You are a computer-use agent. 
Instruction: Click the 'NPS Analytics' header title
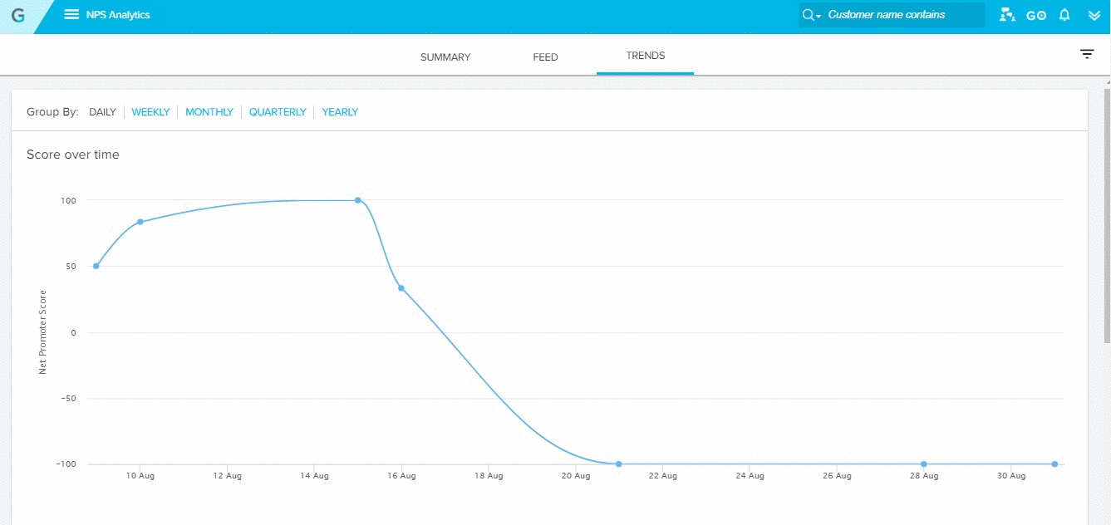pos(118,15)
